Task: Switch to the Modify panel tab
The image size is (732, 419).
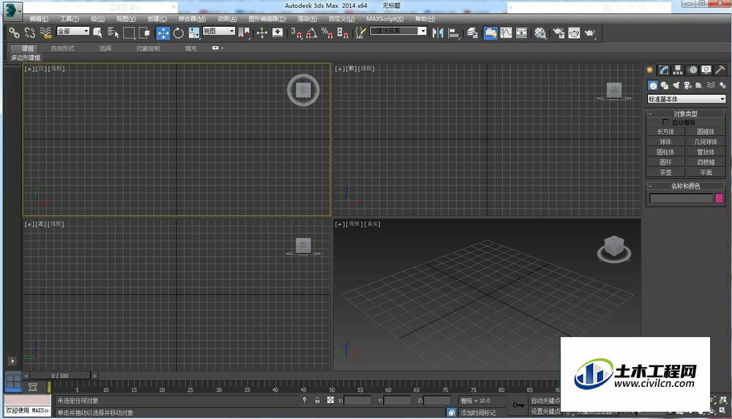Action: (x=663, y=70)
